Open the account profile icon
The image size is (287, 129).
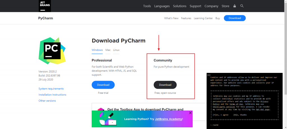point(235,6)
